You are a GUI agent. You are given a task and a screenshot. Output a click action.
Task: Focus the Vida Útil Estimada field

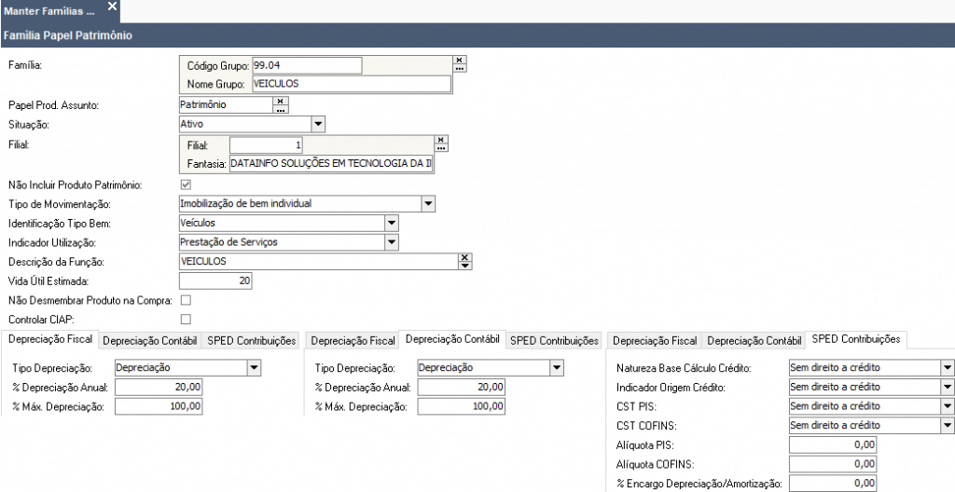pos(215,281)
